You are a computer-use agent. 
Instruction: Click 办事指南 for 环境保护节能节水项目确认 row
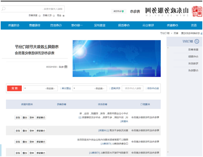pyautogui.click(x=41, y=153)
